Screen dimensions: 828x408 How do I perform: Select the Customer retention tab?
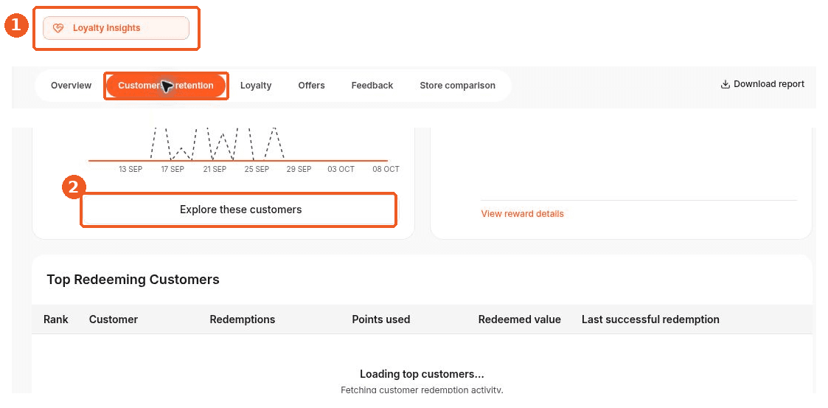[x=166, y=86]
